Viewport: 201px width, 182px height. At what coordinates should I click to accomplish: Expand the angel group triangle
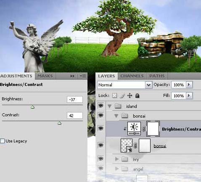pos(117,169)
